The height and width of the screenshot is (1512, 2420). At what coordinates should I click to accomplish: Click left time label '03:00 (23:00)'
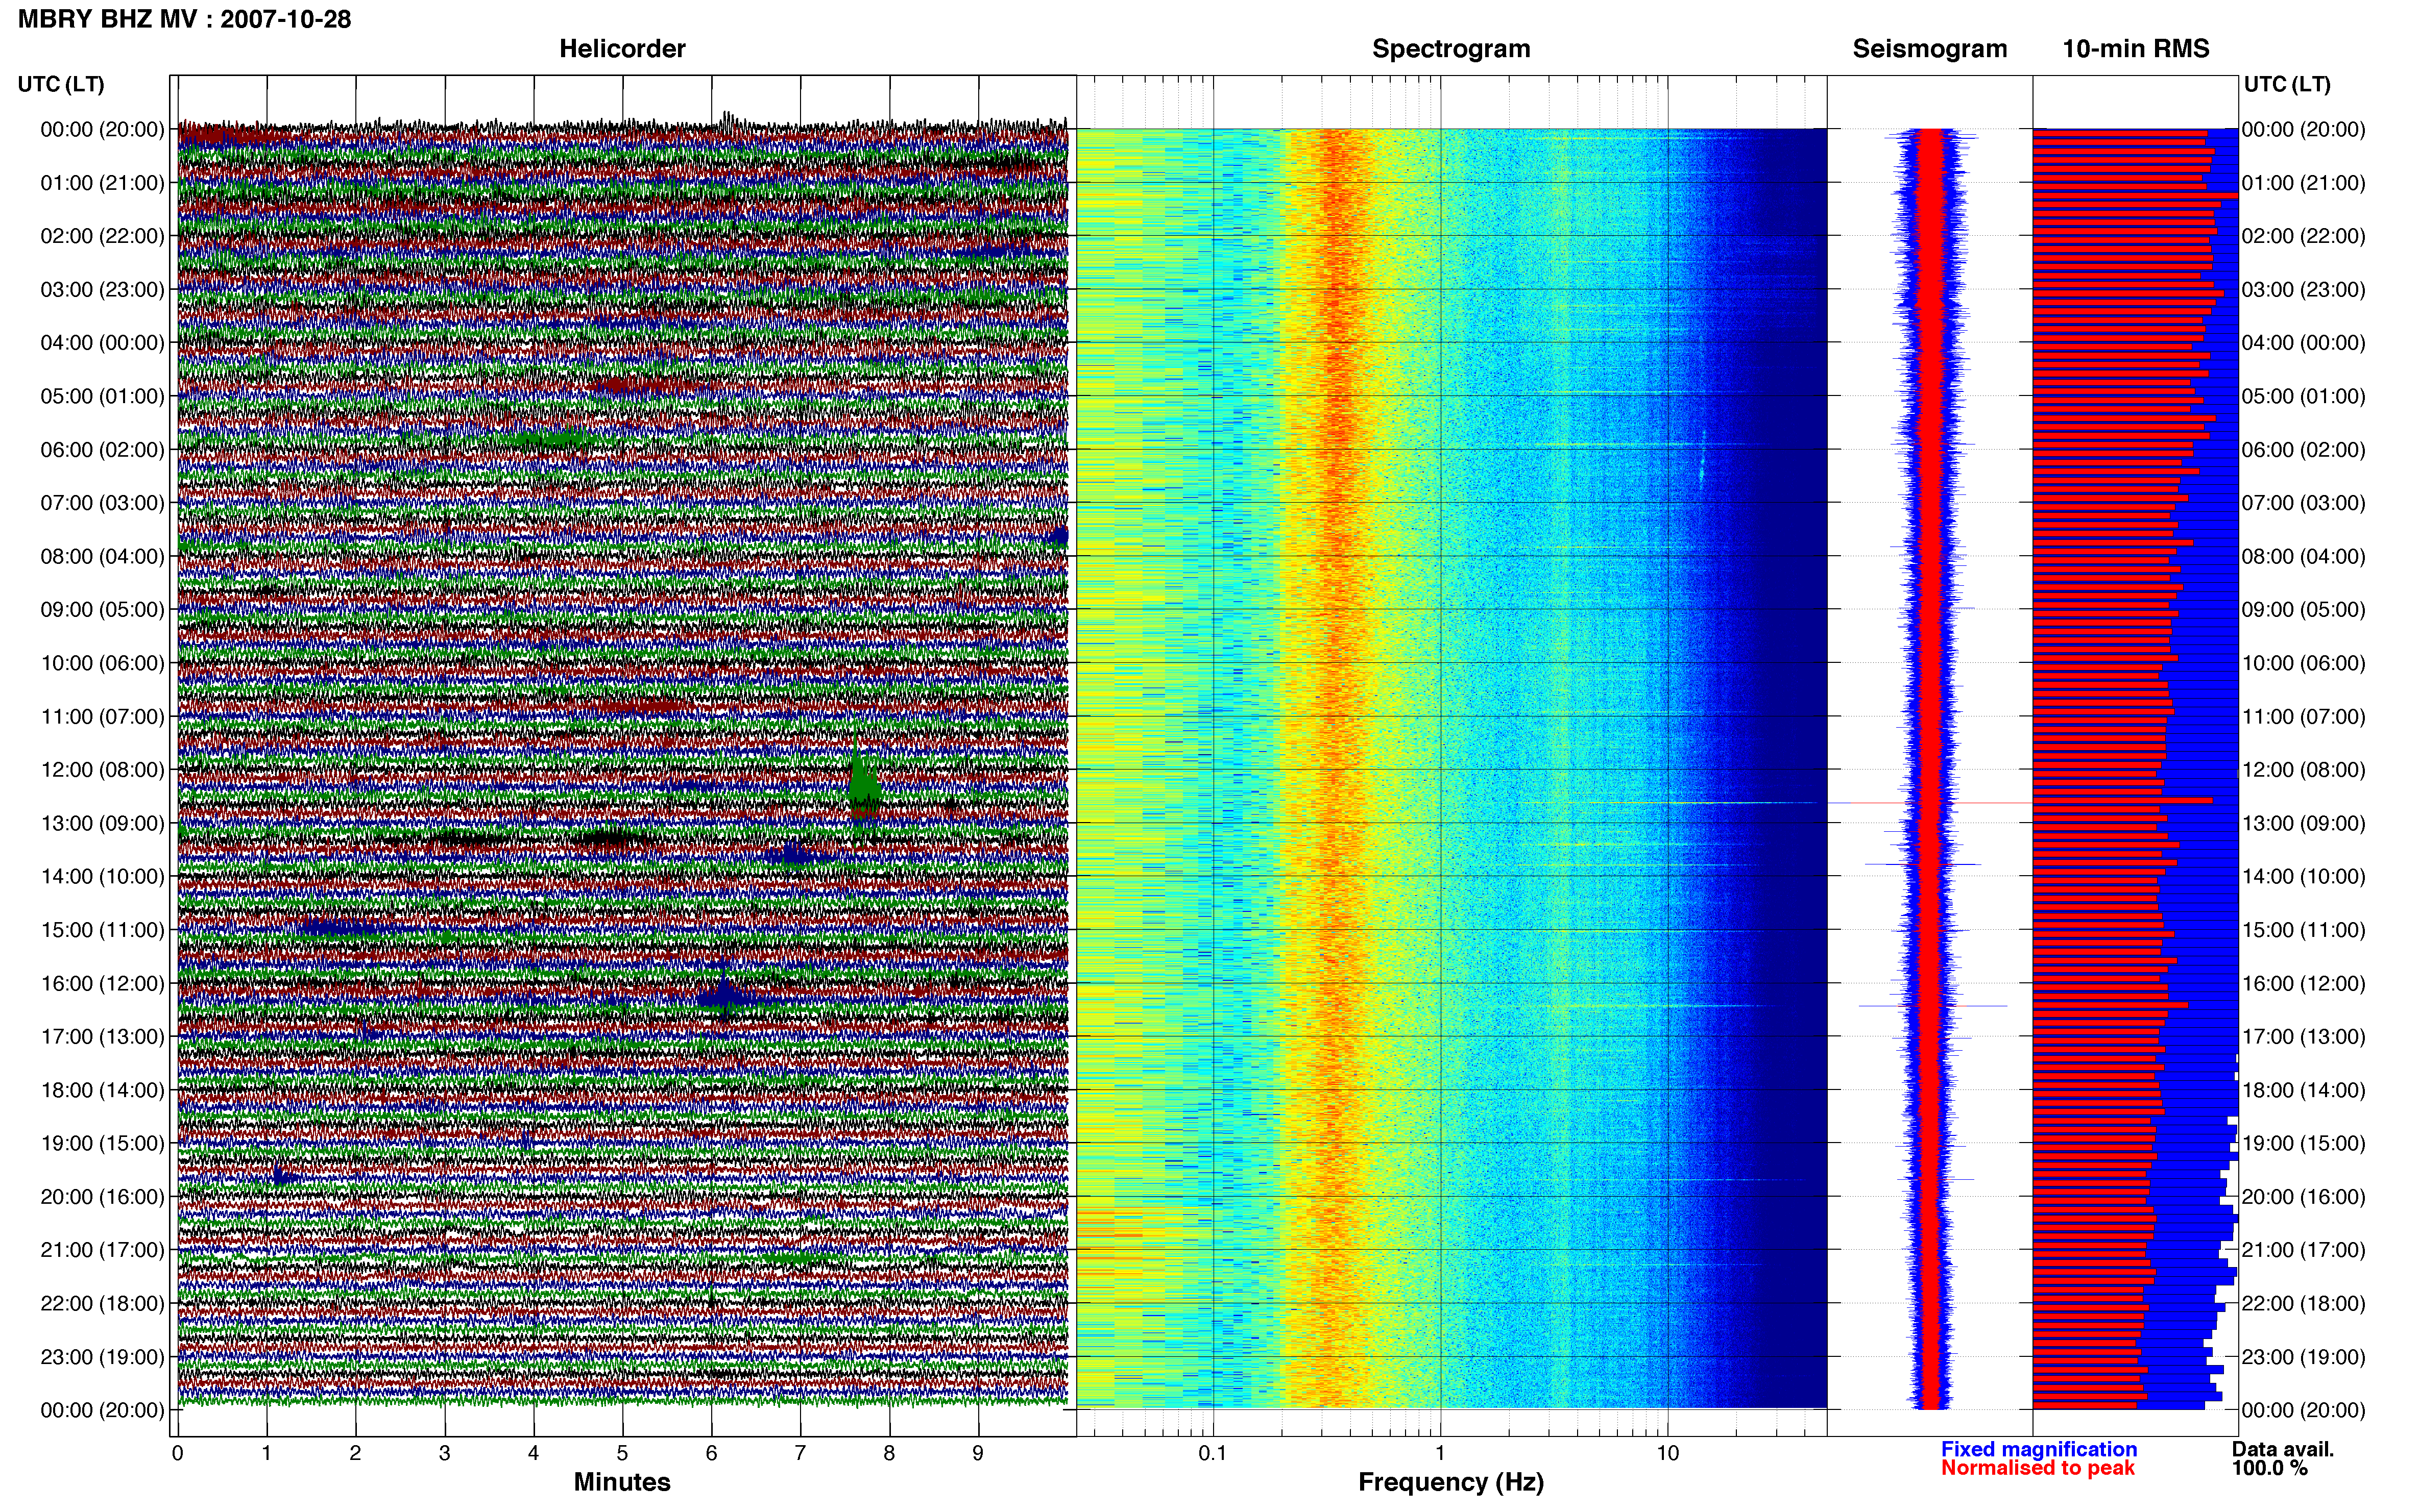coord(102,290)
